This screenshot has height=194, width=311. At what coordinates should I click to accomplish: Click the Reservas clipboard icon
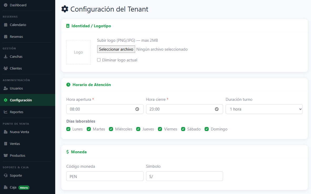point(6,37)
